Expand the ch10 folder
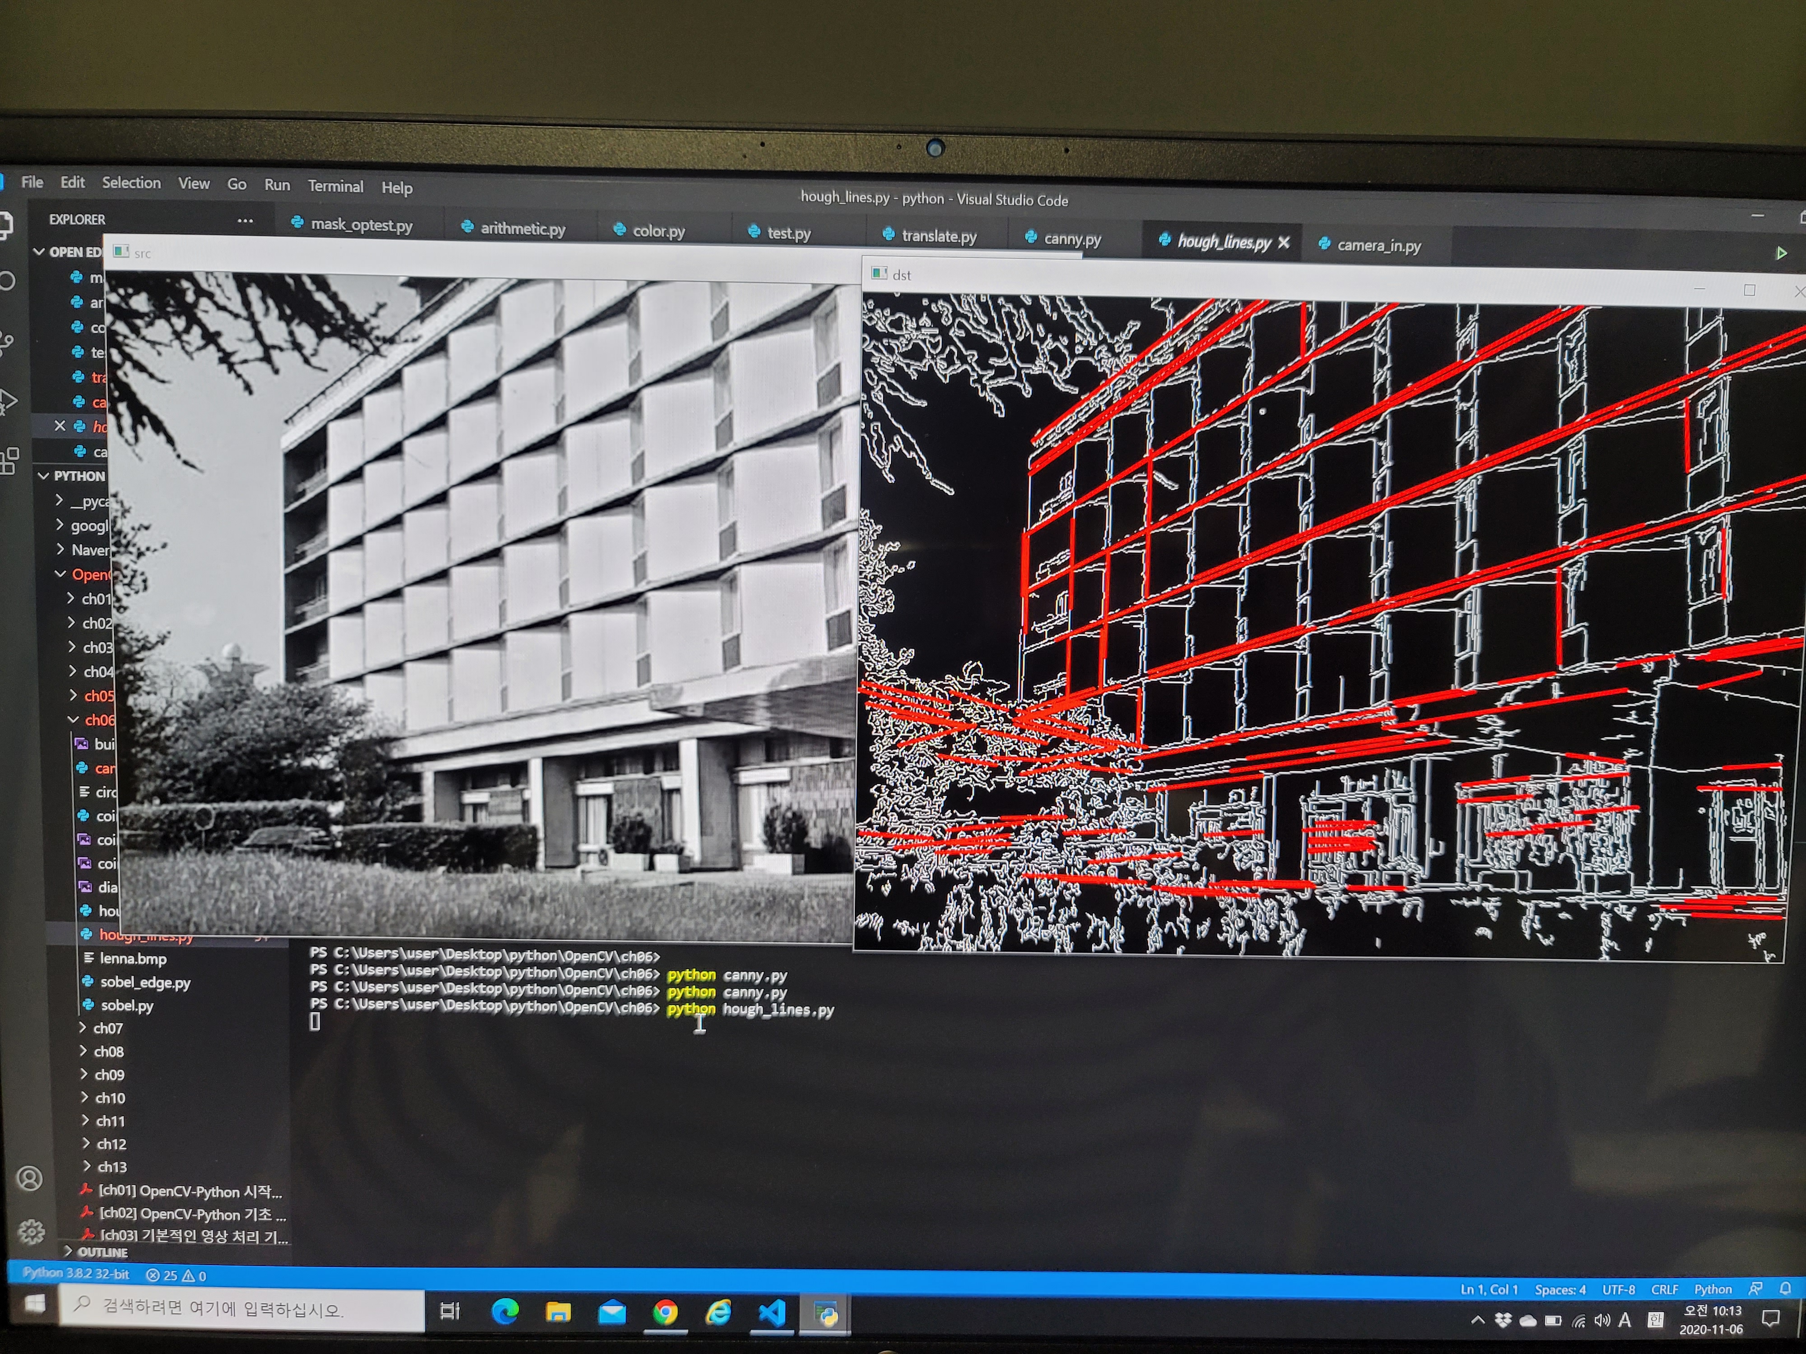The height and width of the screenshot is (1354, 1806). [109, 1098]
